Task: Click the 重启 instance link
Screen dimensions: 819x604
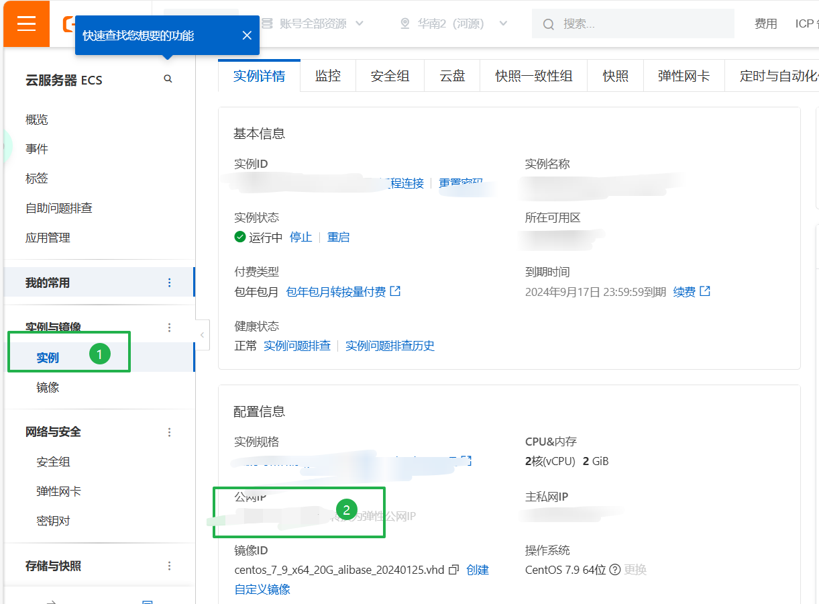Action: pyautogui.click(x=338, y=237)
